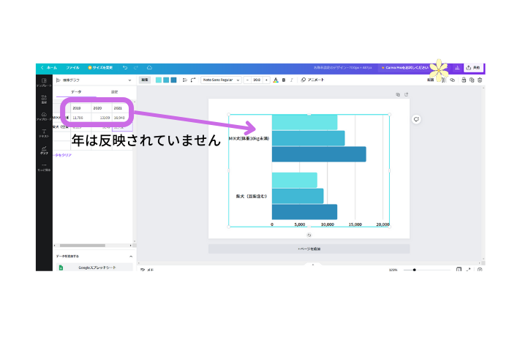This screenshot has width=512, height=356.
Task: Open the グラフ sidebar panel
Action: [x=44, y=150]
